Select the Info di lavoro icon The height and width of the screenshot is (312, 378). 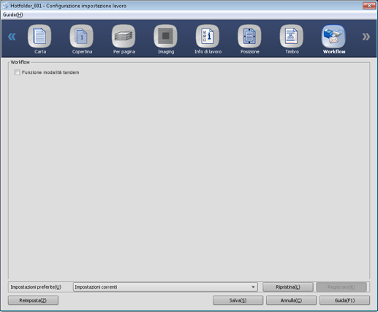click(208, 36)
